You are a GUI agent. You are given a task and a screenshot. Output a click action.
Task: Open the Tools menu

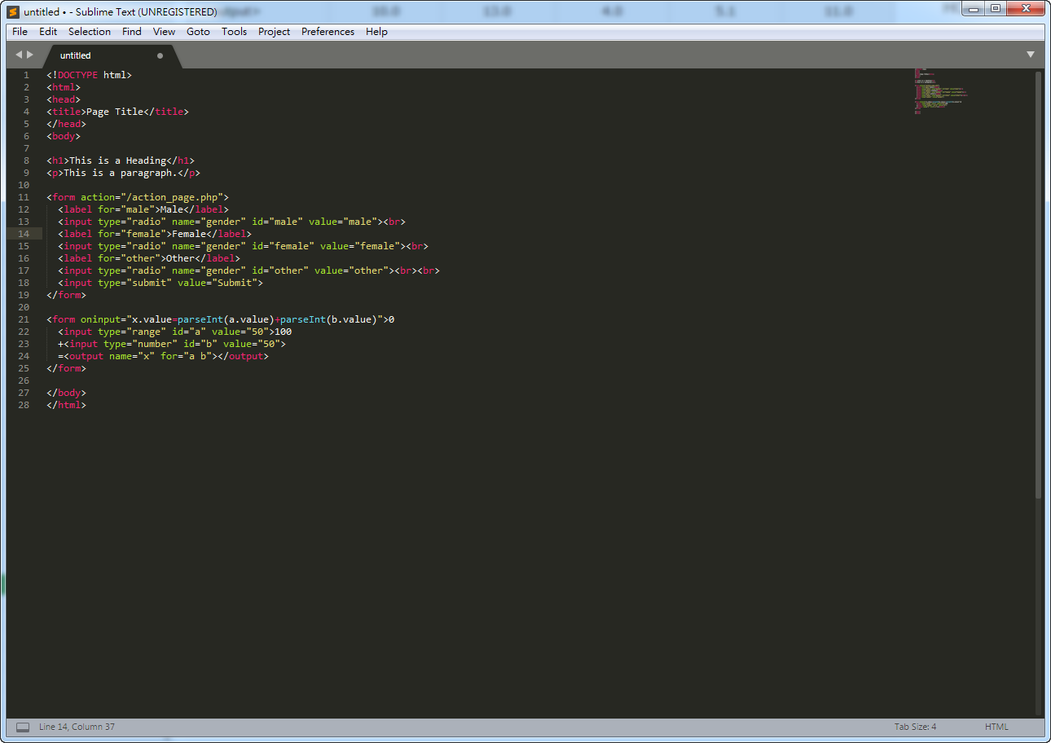click(x=234, y=32)
